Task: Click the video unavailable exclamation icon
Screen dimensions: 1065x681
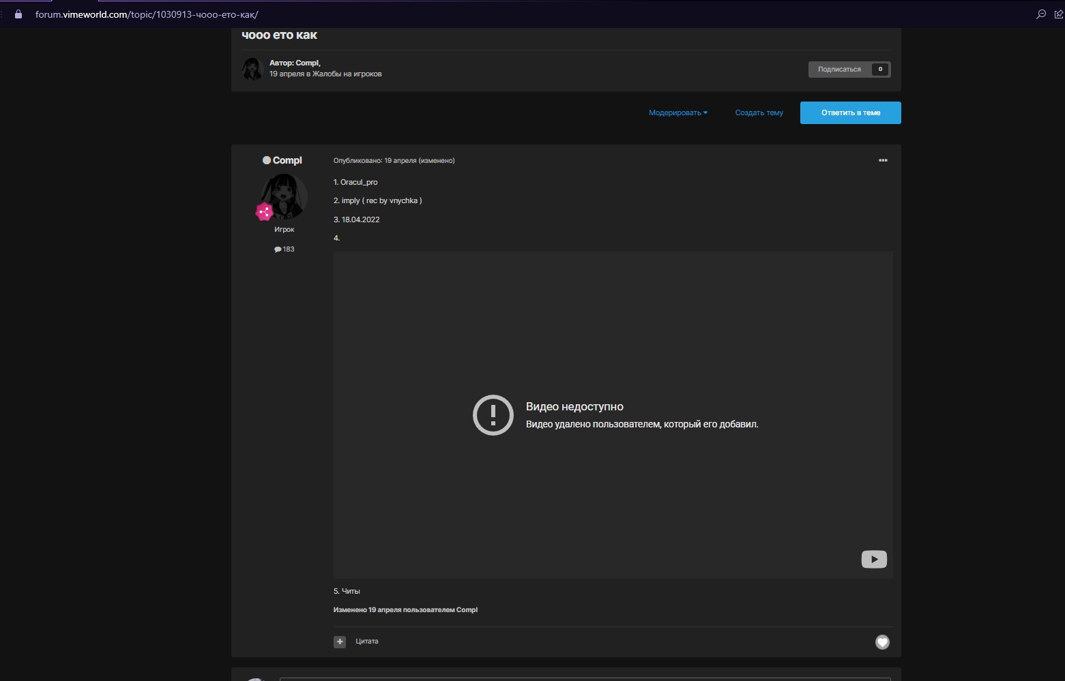Action: (493, 415)
